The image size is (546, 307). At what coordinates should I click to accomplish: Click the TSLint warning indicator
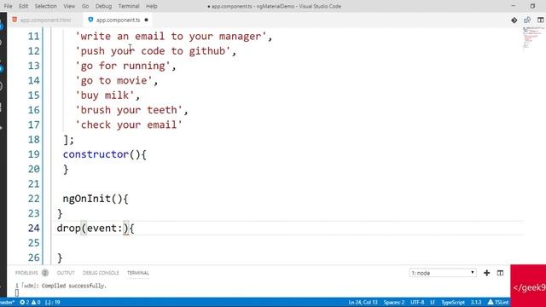(x=498, y=302)
